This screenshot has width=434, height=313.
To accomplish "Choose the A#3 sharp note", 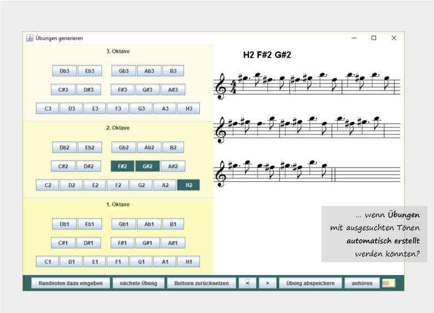I will click(173, 90).
